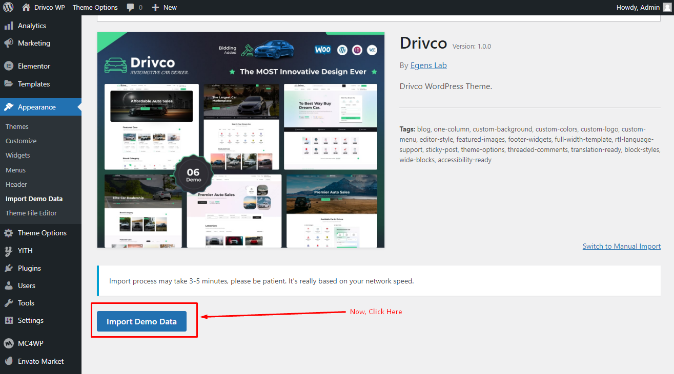
Task: Open the Drivco WP home icon
Action: 26,7
